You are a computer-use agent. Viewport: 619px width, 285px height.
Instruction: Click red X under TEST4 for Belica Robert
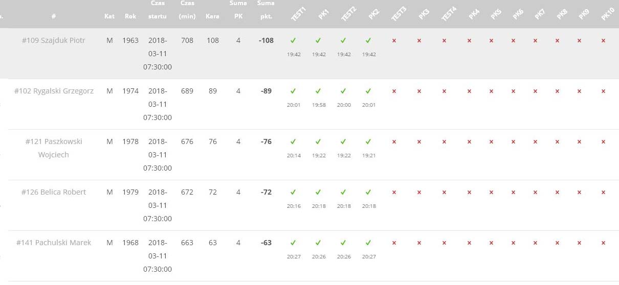tap(444, 193)
